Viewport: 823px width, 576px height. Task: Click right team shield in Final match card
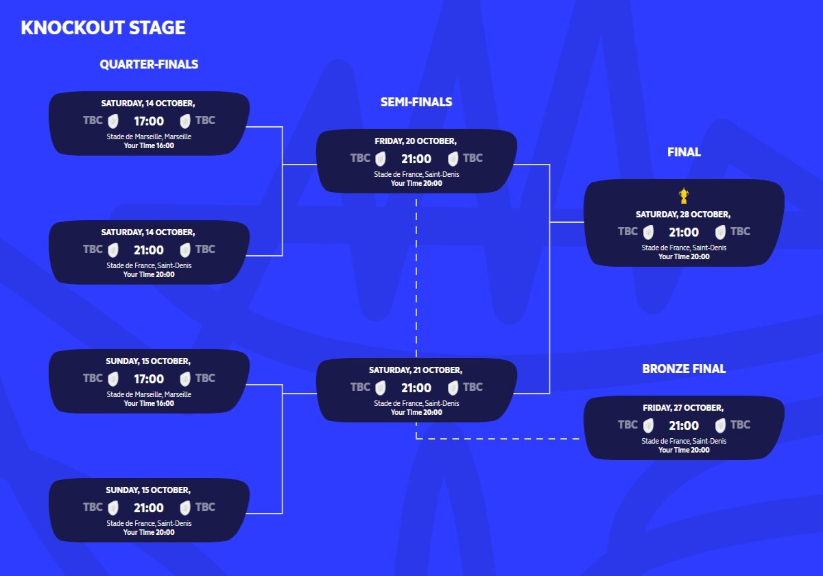pyautogui.click(x=720, y=232)
